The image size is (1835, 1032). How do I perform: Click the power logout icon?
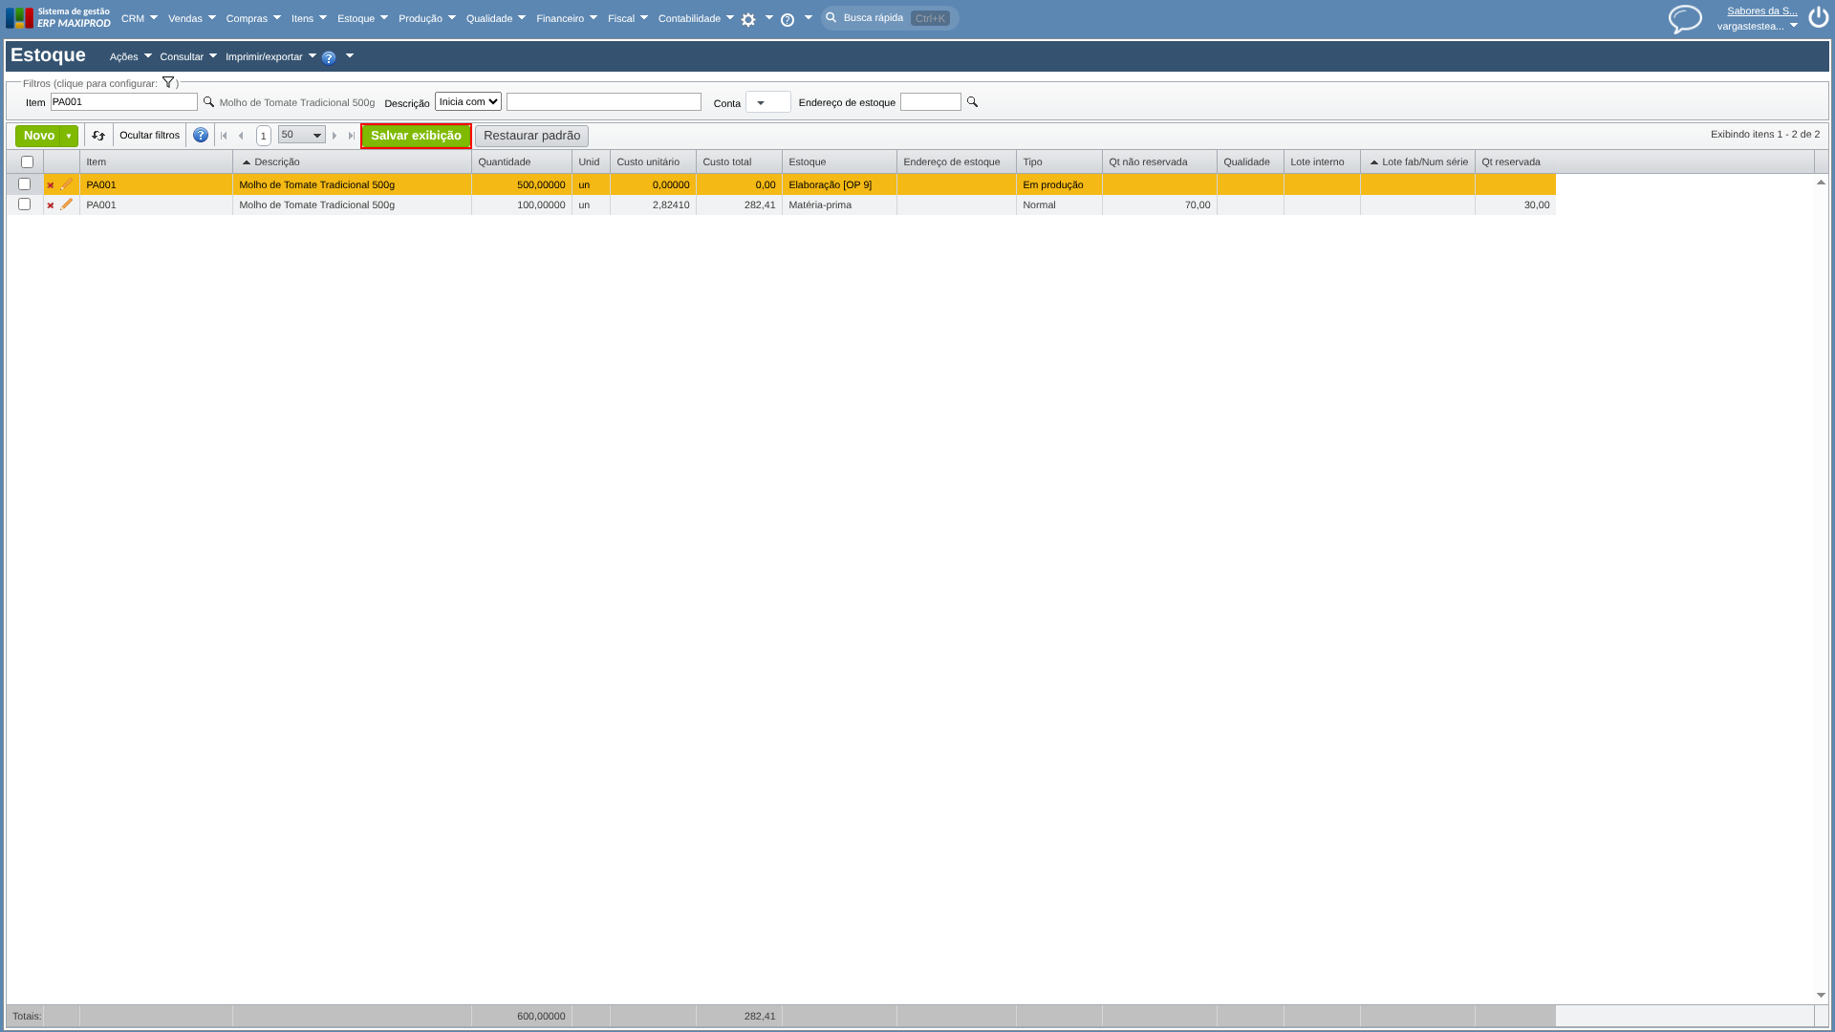(x=1818, y=17)
